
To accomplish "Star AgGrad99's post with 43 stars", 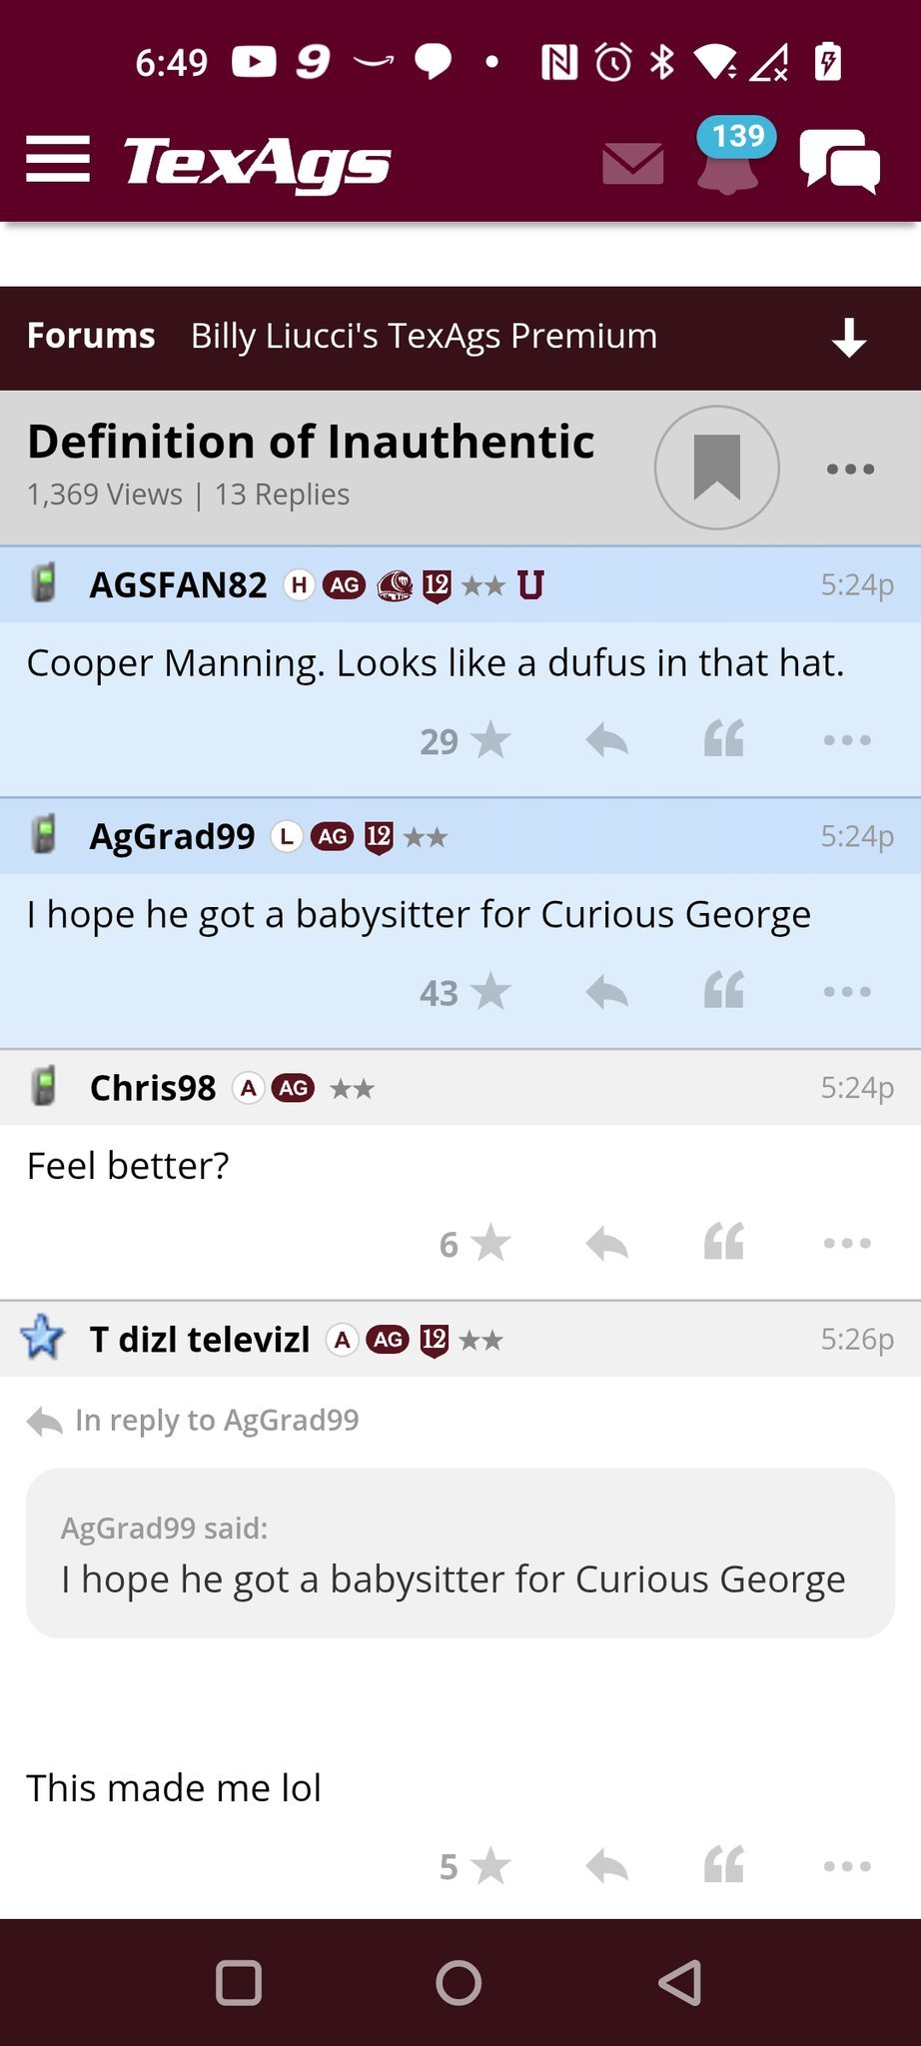I will tap(489, 992).
